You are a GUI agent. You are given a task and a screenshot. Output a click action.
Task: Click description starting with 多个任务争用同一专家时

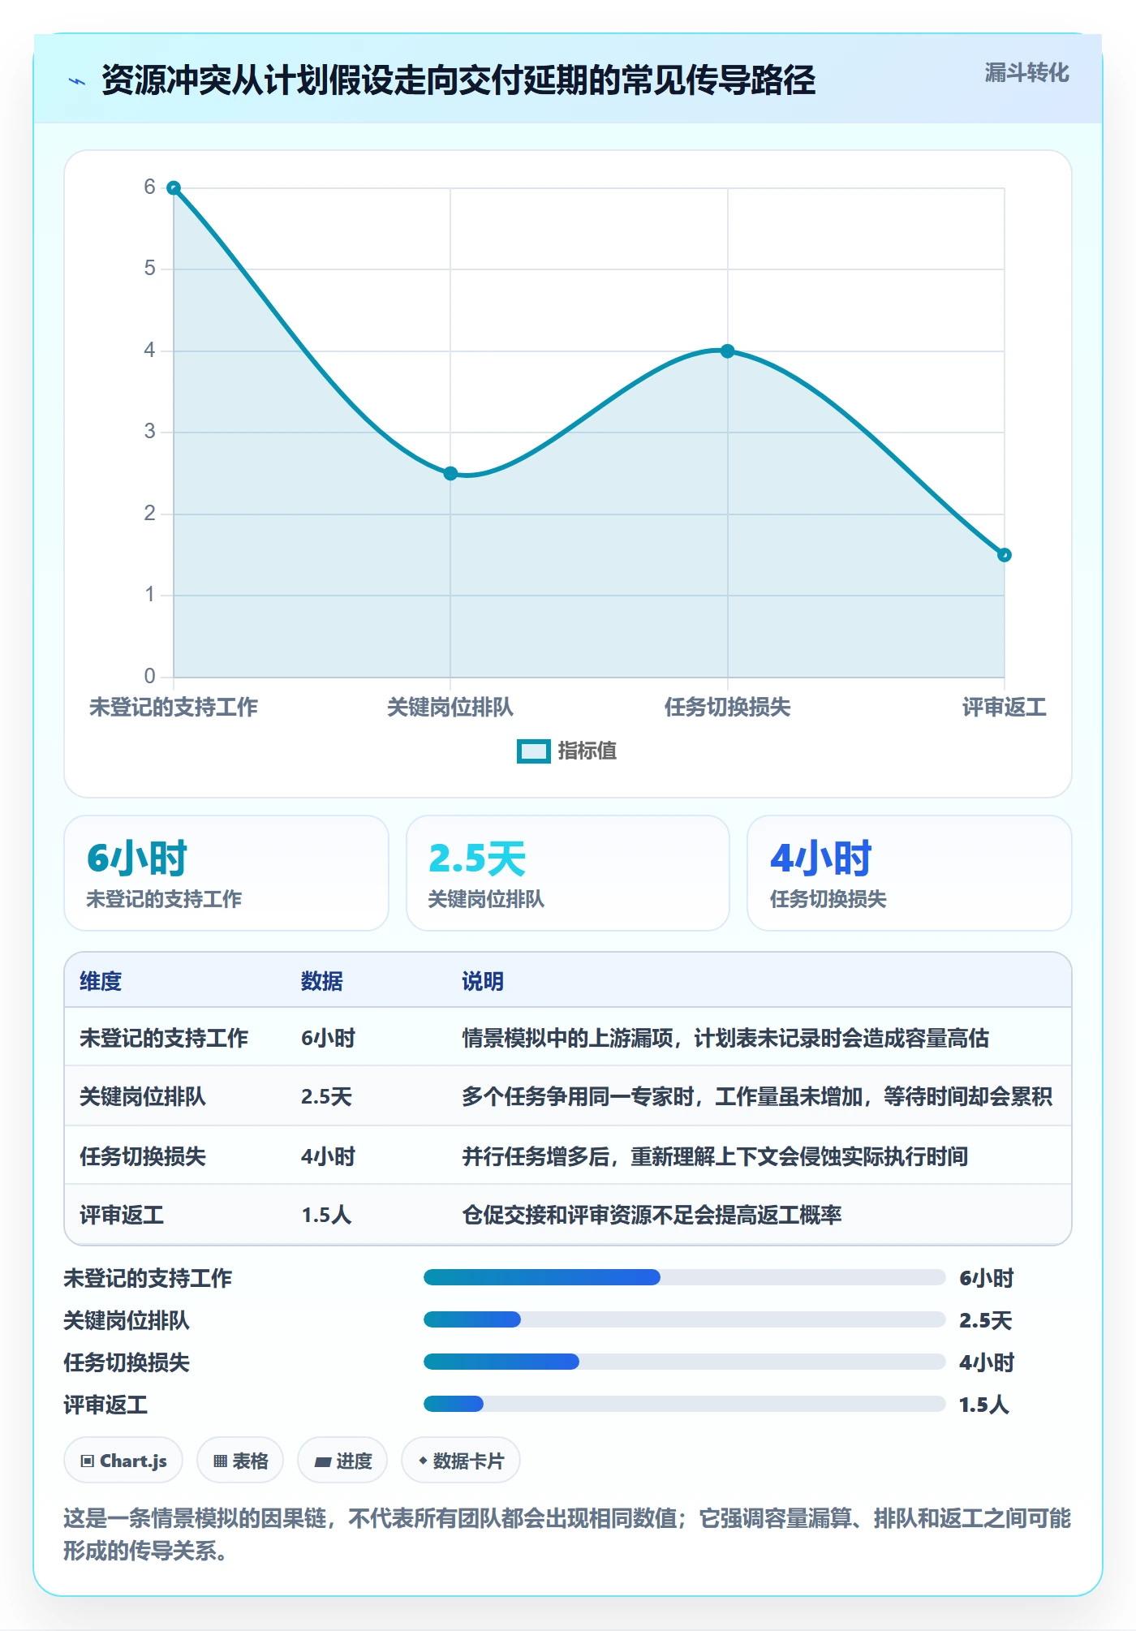click(757, 1096)
